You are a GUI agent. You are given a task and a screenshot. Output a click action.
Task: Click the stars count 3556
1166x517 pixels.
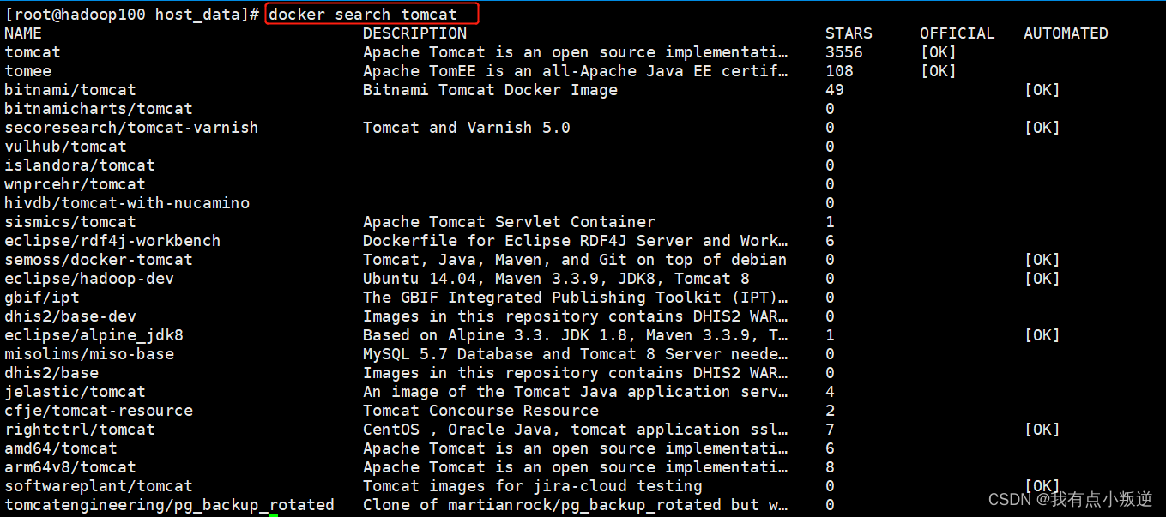(x=844, y=52)
